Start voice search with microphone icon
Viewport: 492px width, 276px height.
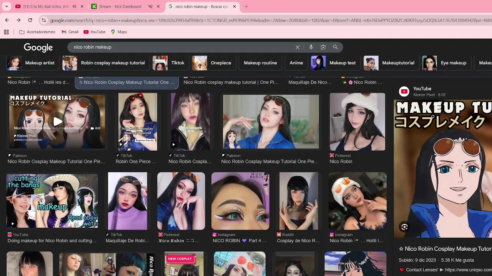(311, 47)
